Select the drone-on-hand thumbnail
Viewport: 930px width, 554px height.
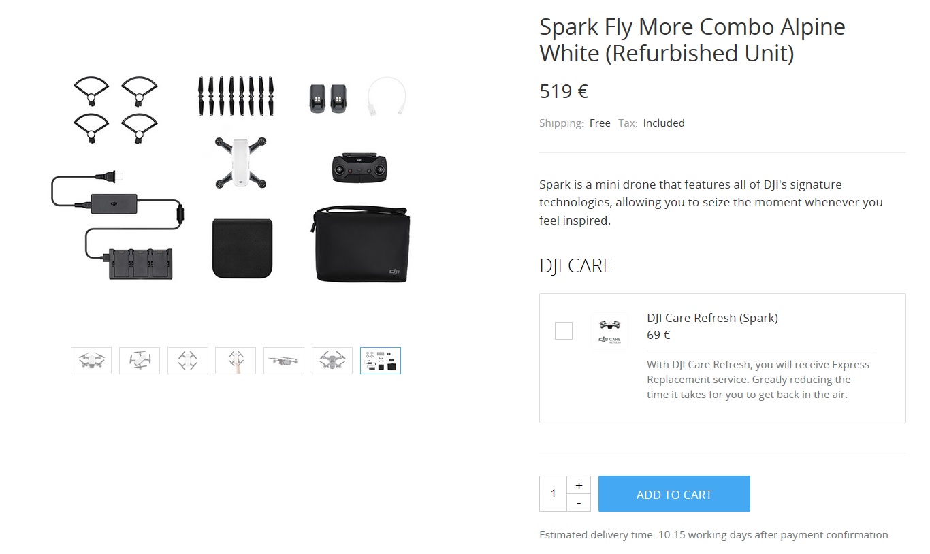pyautogui.click(x=236, y=361)
